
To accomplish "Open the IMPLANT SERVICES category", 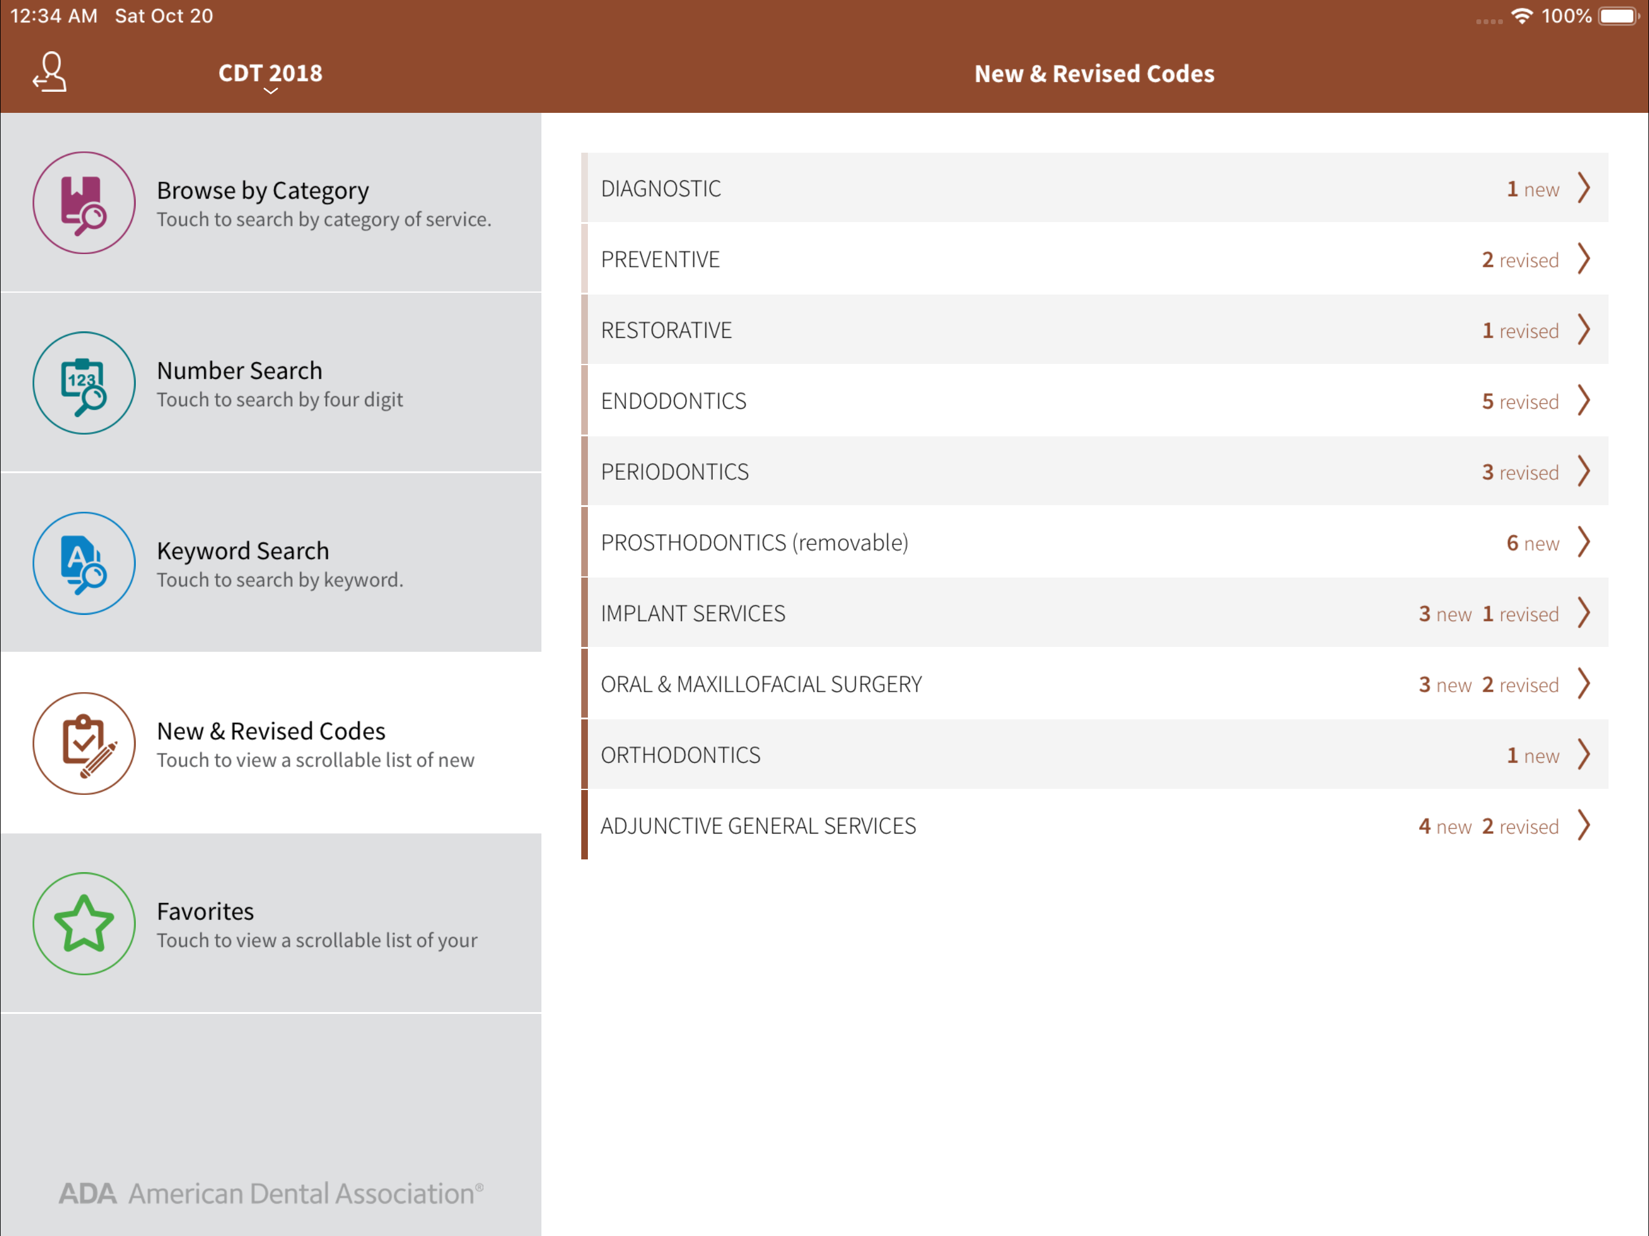I will pos(1094,613).
